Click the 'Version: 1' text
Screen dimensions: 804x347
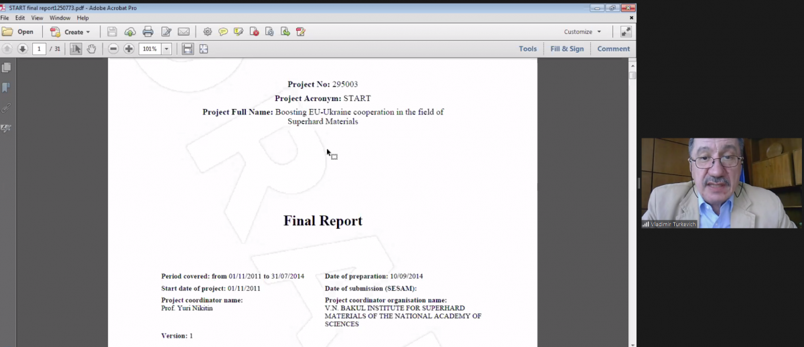pos(177,336)
